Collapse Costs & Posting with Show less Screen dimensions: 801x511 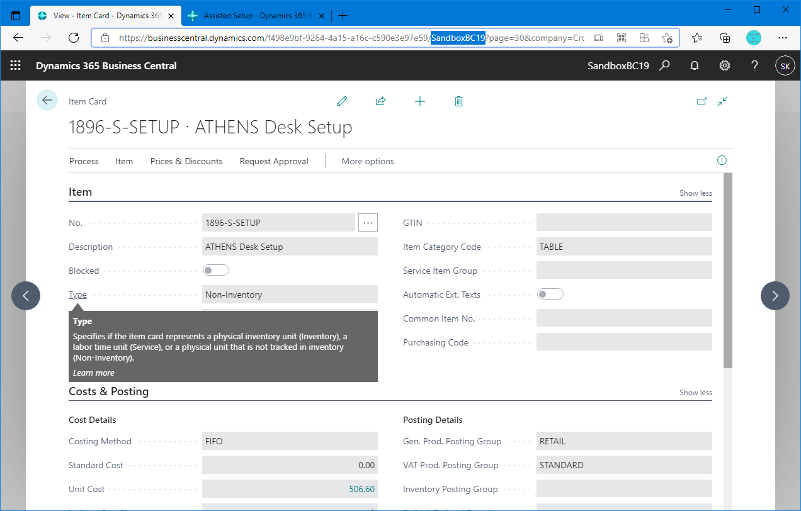tap(695, 392)
